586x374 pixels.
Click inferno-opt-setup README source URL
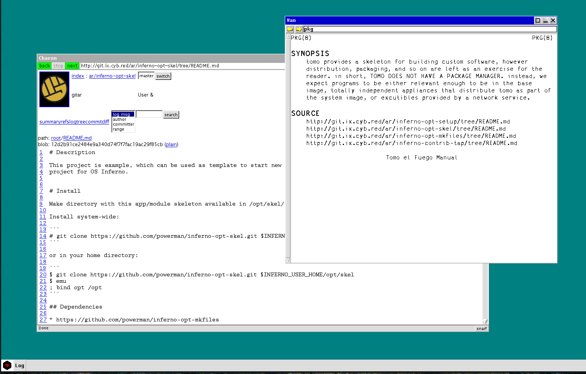[408, 122]
